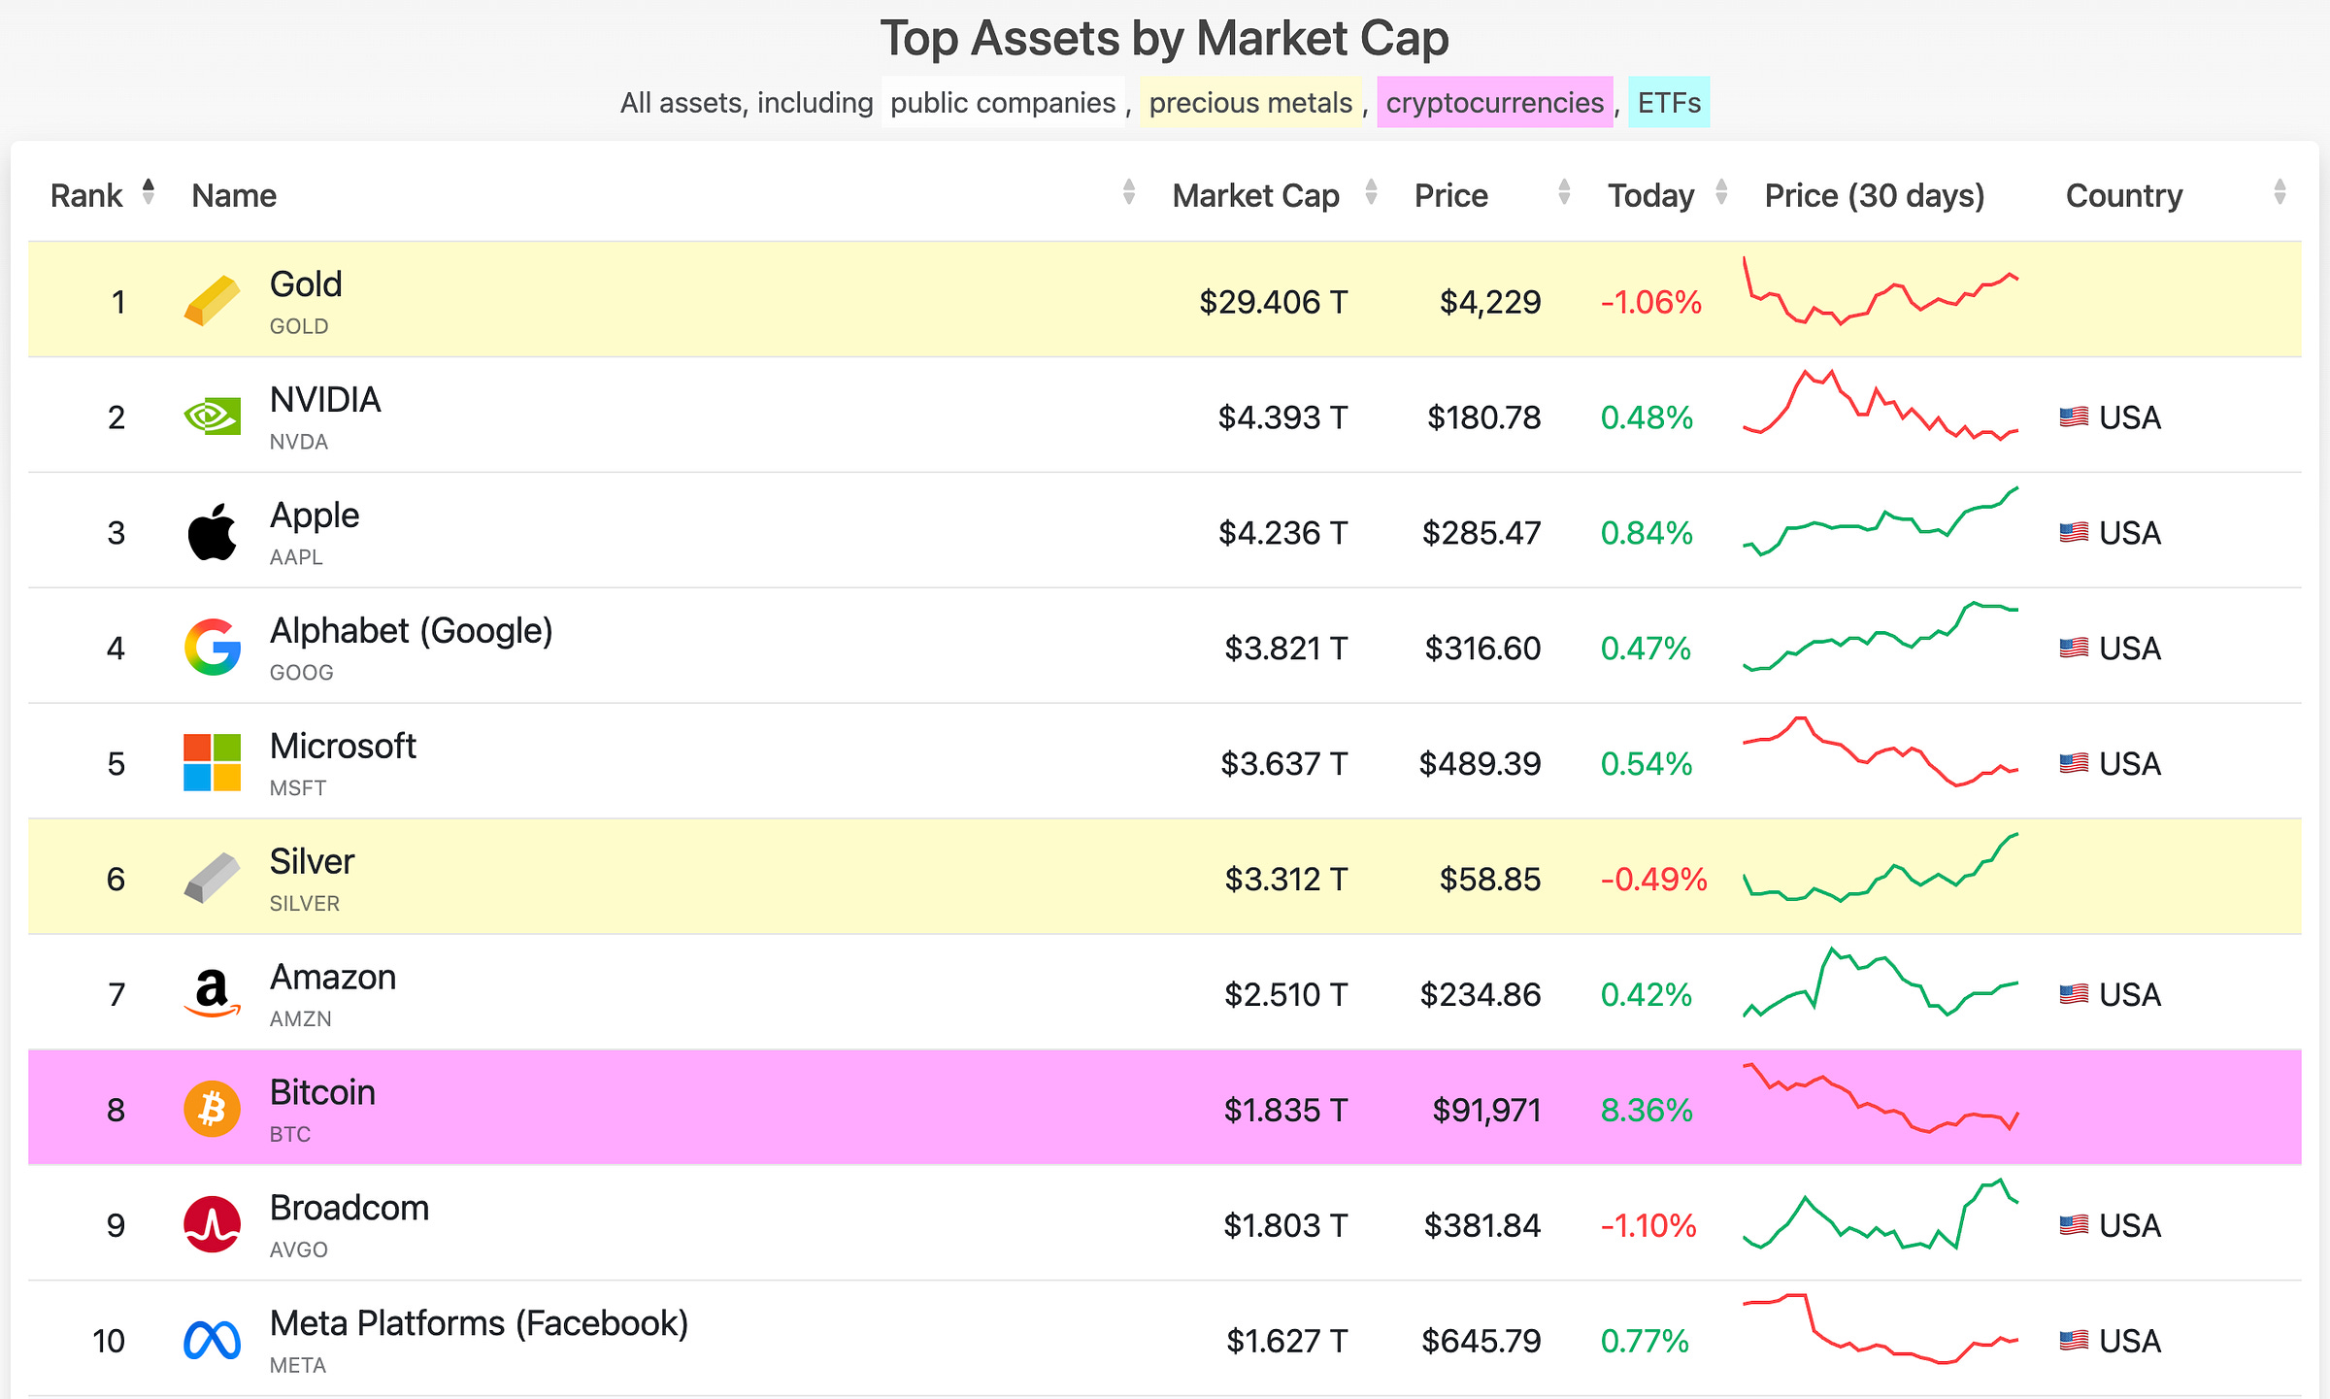This screenshot has height=1399, width=2330.
Task: Sort table by Market Cap arrows
Action: (x=1371, y=192)
